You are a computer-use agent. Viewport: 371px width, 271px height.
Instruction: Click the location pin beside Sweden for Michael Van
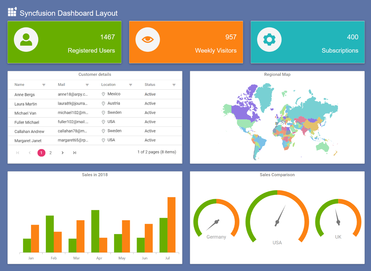point(103,112)
